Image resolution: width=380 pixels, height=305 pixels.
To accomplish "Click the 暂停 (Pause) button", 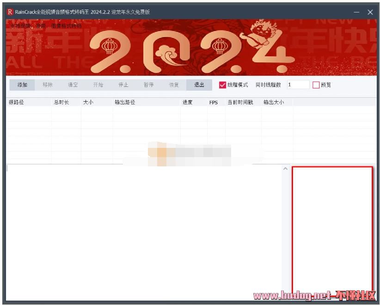I will coord(148,85).
